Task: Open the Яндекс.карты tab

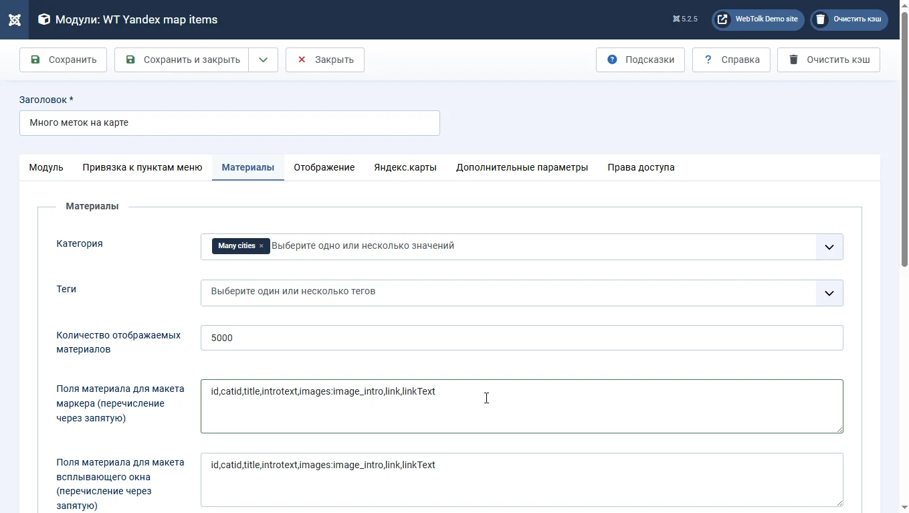Action: pos(405,167)
